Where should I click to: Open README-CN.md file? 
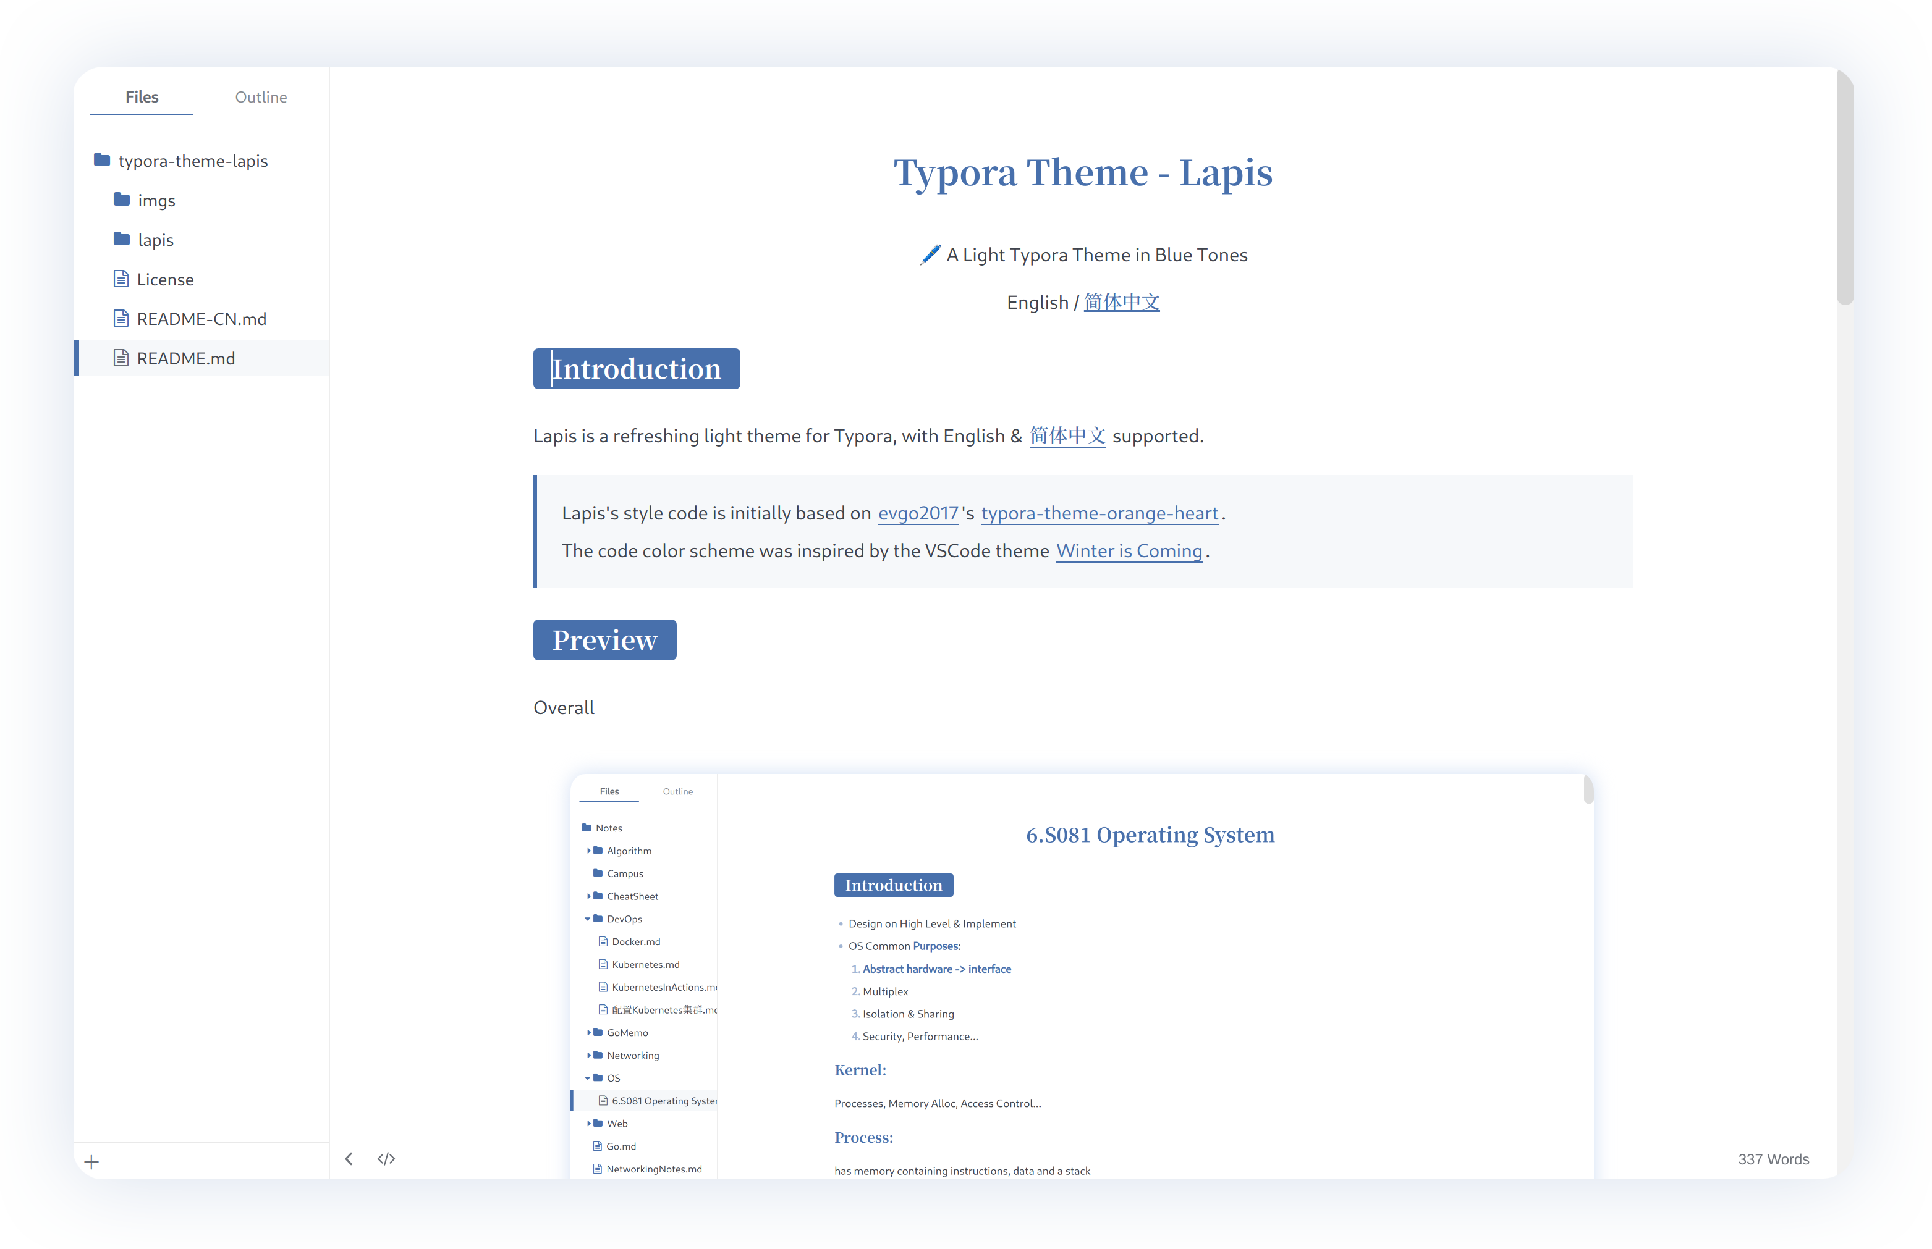(201, 319)
